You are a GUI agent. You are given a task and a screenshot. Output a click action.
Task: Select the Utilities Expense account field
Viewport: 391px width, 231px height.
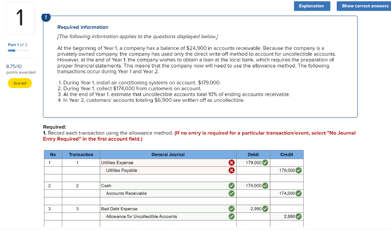(163, 163)
